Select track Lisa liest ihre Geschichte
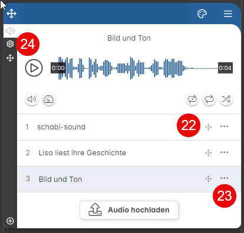Image resolution: width=244 pixels, height=233 pixels. [129, 153]
